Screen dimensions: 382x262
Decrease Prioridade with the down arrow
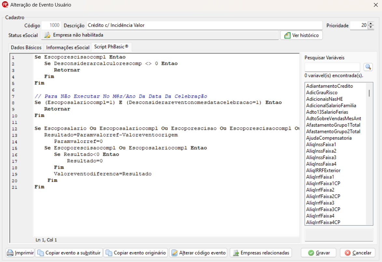point(371,27)
